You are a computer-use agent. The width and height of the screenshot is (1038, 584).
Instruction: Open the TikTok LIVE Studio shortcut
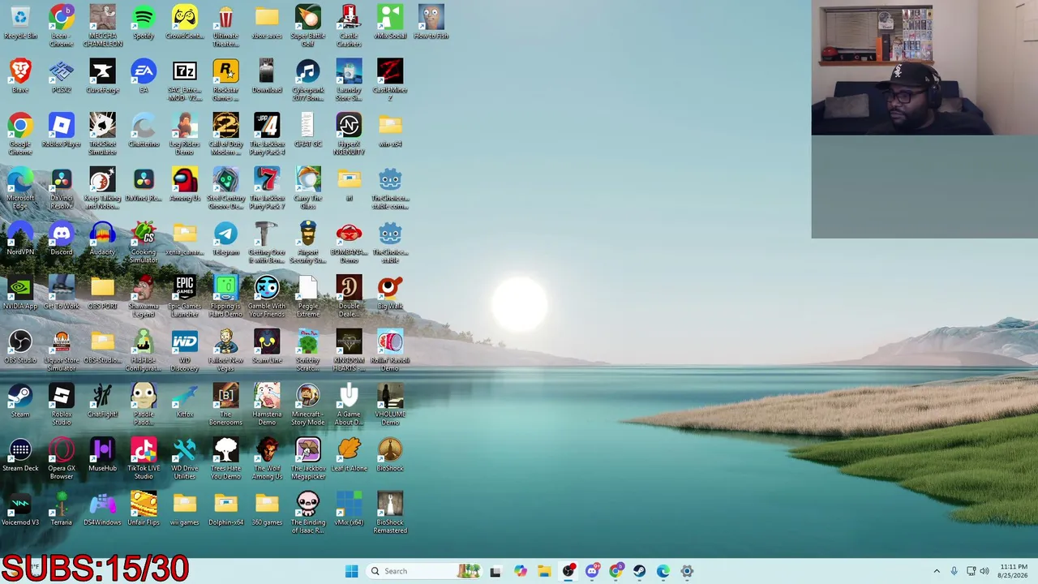[144, 459]
